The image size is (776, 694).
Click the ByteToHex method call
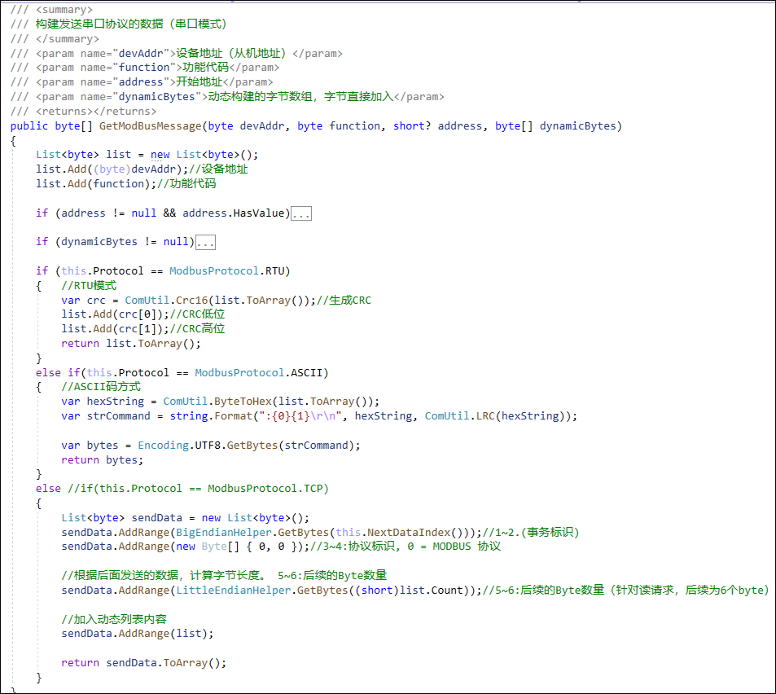click(x=243, y=402)
